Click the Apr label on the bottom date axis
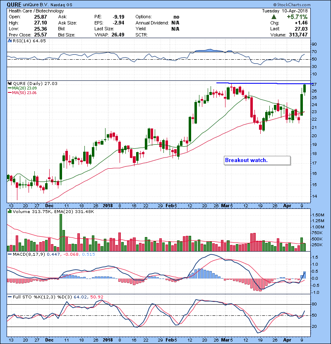This screenshot has height=344, width=331. click(x=287, y=340)
